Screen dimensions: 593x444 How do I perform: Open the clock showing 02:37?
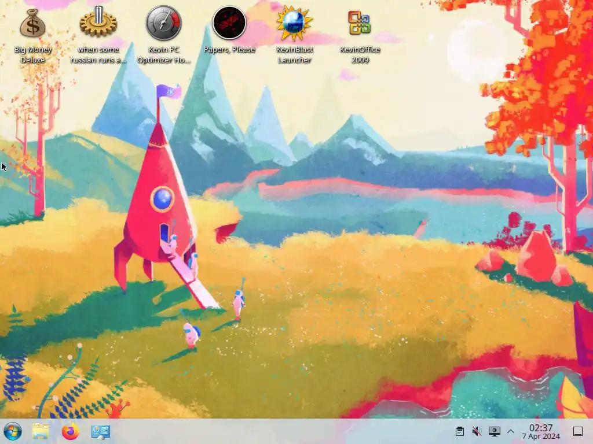pyautogui.click(x=541, y=427)
